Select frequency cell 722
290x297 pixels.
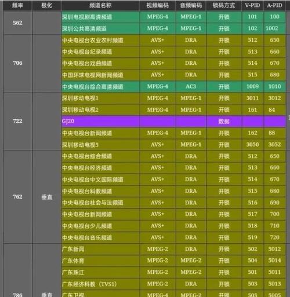tap(17, 121)
